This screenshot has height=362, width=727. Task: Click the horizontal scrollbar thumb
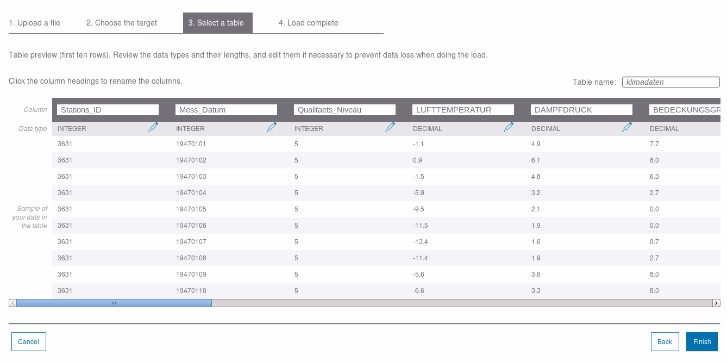pos(114,303)
